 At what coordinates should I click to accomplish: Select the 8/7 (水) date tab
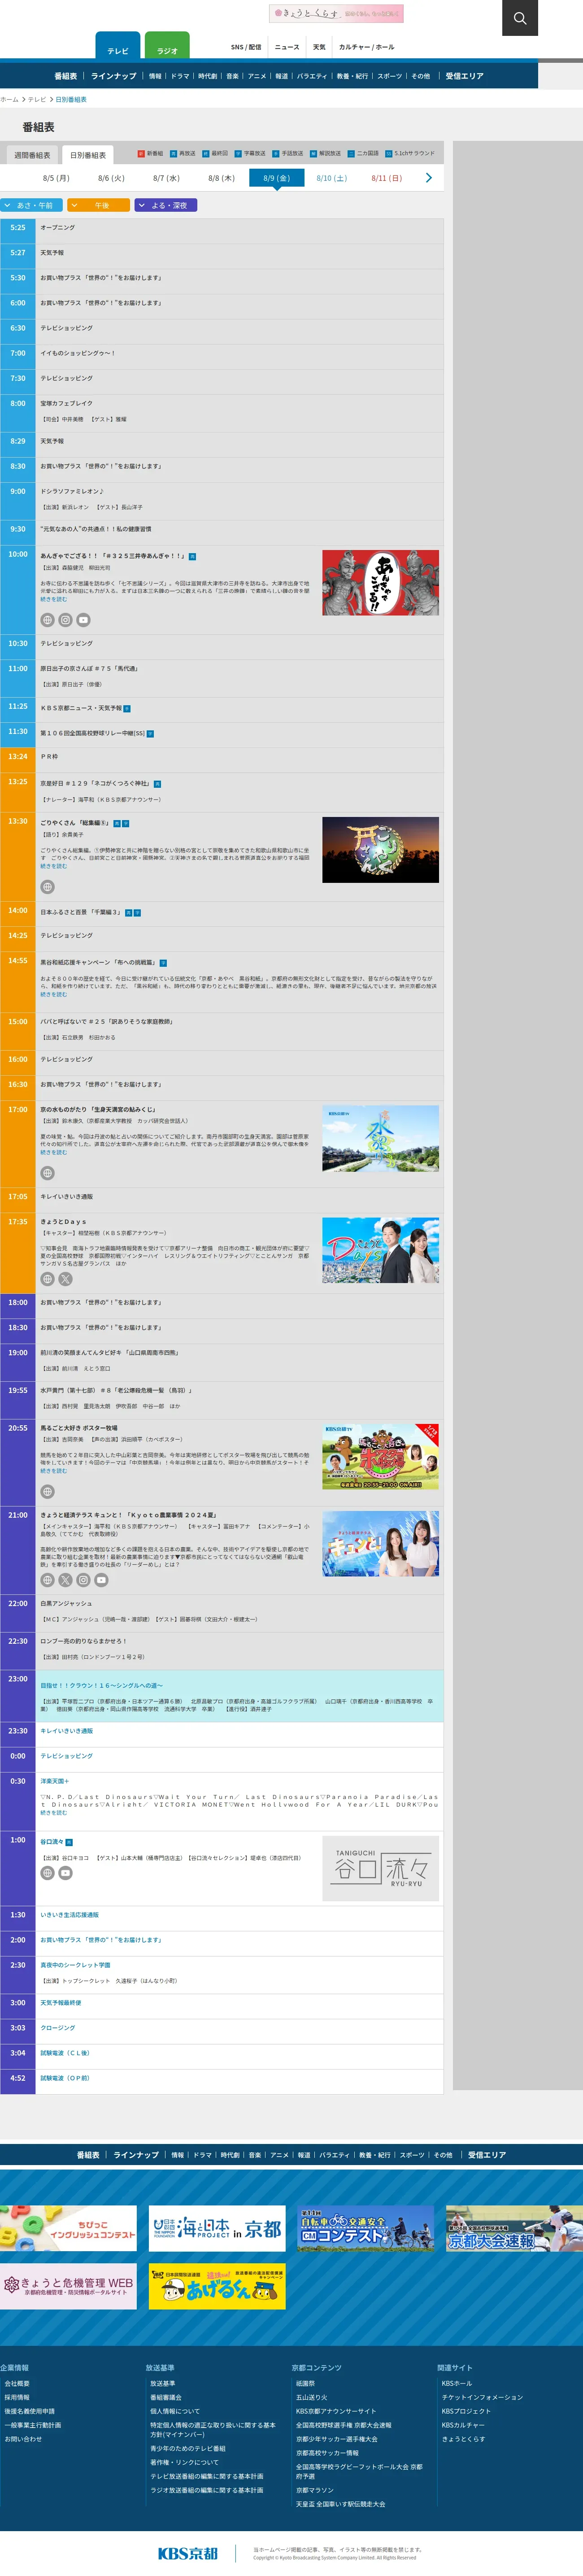click(x=166, y=178)
